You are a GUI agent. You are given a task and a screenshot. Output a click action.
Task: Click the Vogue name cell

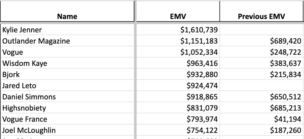pyautogui.click(x=67, y=52)
